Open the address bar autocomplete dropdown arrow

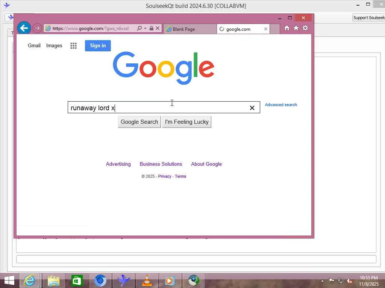pos(145,28)
